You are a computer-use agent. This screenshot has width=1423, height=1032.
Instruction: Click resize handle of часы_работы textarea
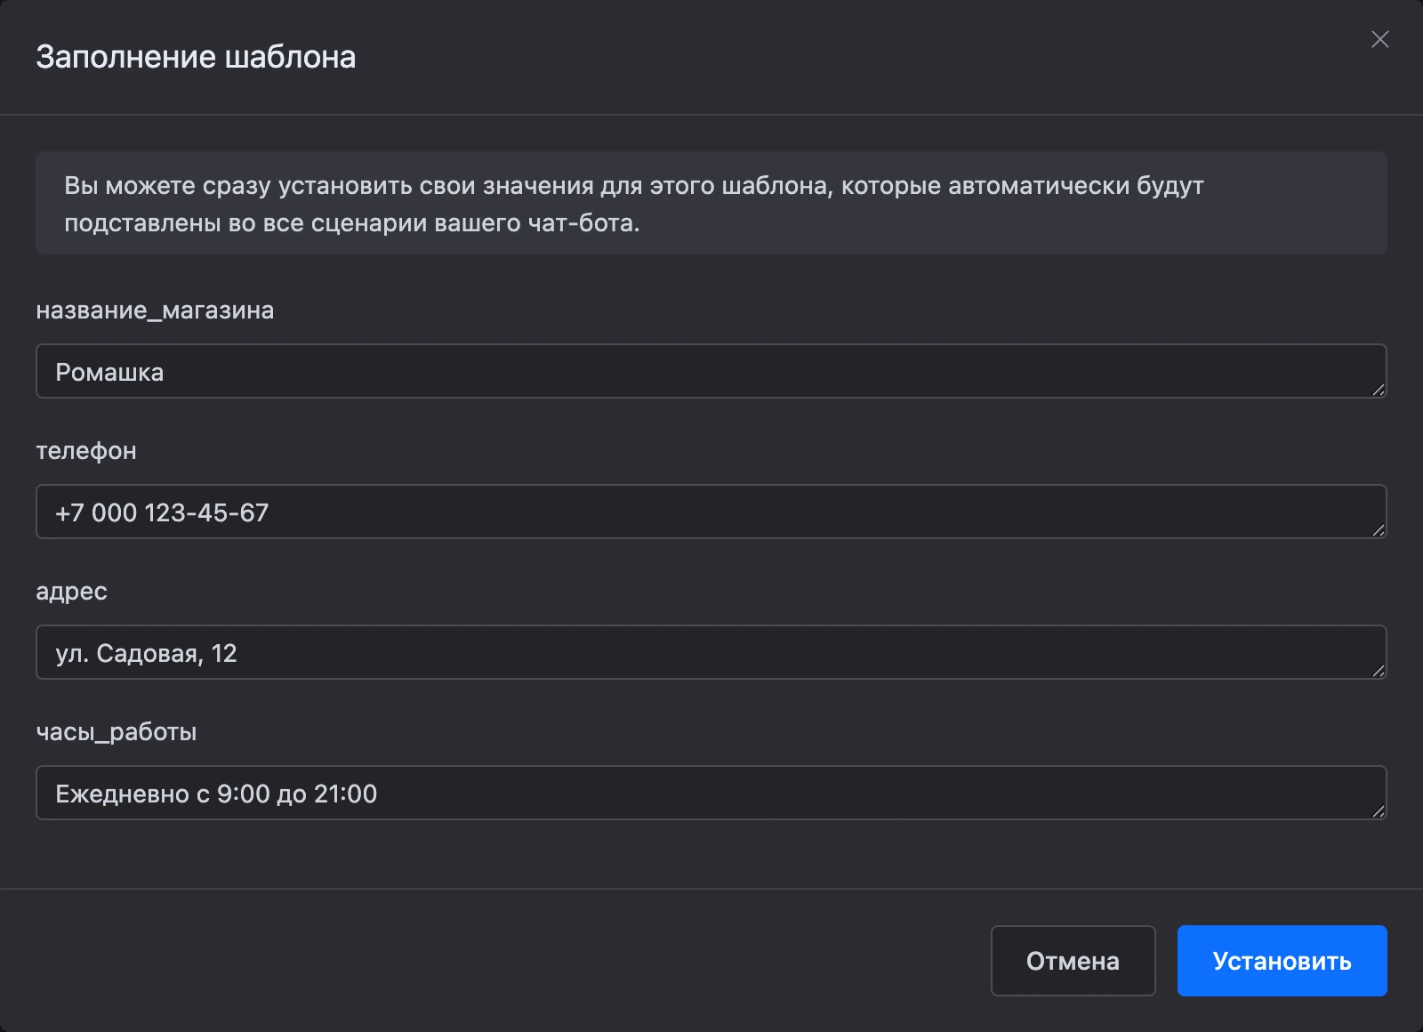[1379, 811]
